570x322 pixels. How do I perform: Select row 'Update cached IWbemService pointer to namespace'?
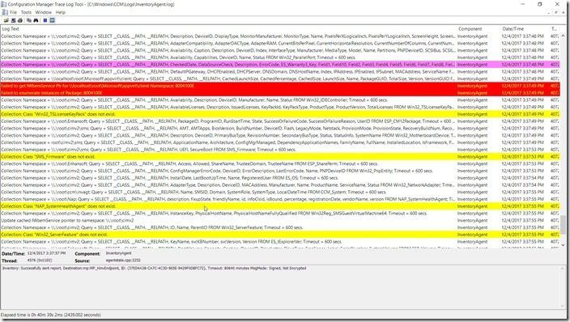[x=280, y=220]
